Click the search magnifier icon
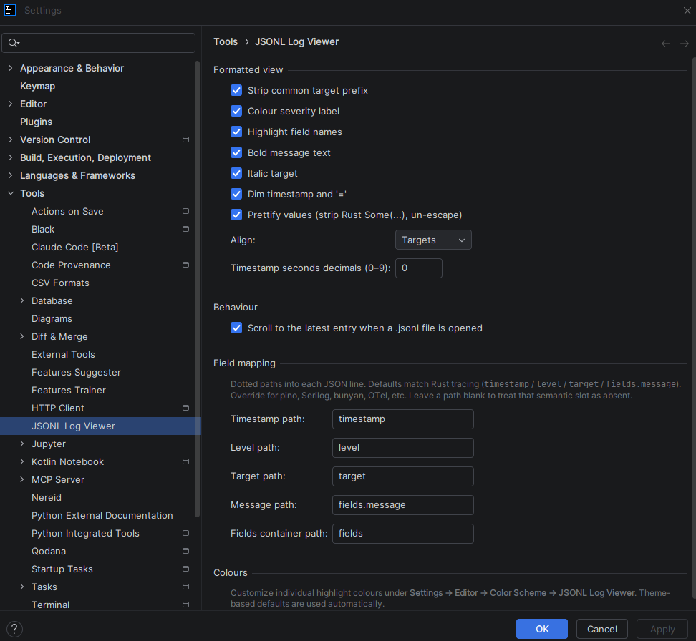 [14, 43]
